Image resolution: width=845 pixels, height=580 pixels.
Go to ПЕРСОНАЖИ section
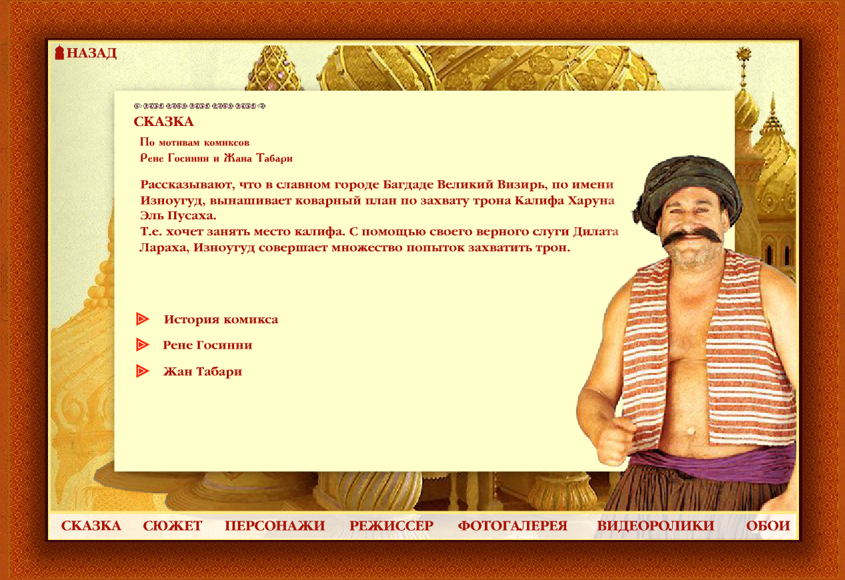275,526
